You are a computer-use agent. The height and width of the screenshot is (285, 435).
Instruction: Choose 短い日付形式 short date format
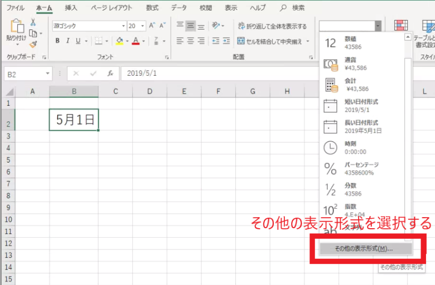click(x=362, y=106)
